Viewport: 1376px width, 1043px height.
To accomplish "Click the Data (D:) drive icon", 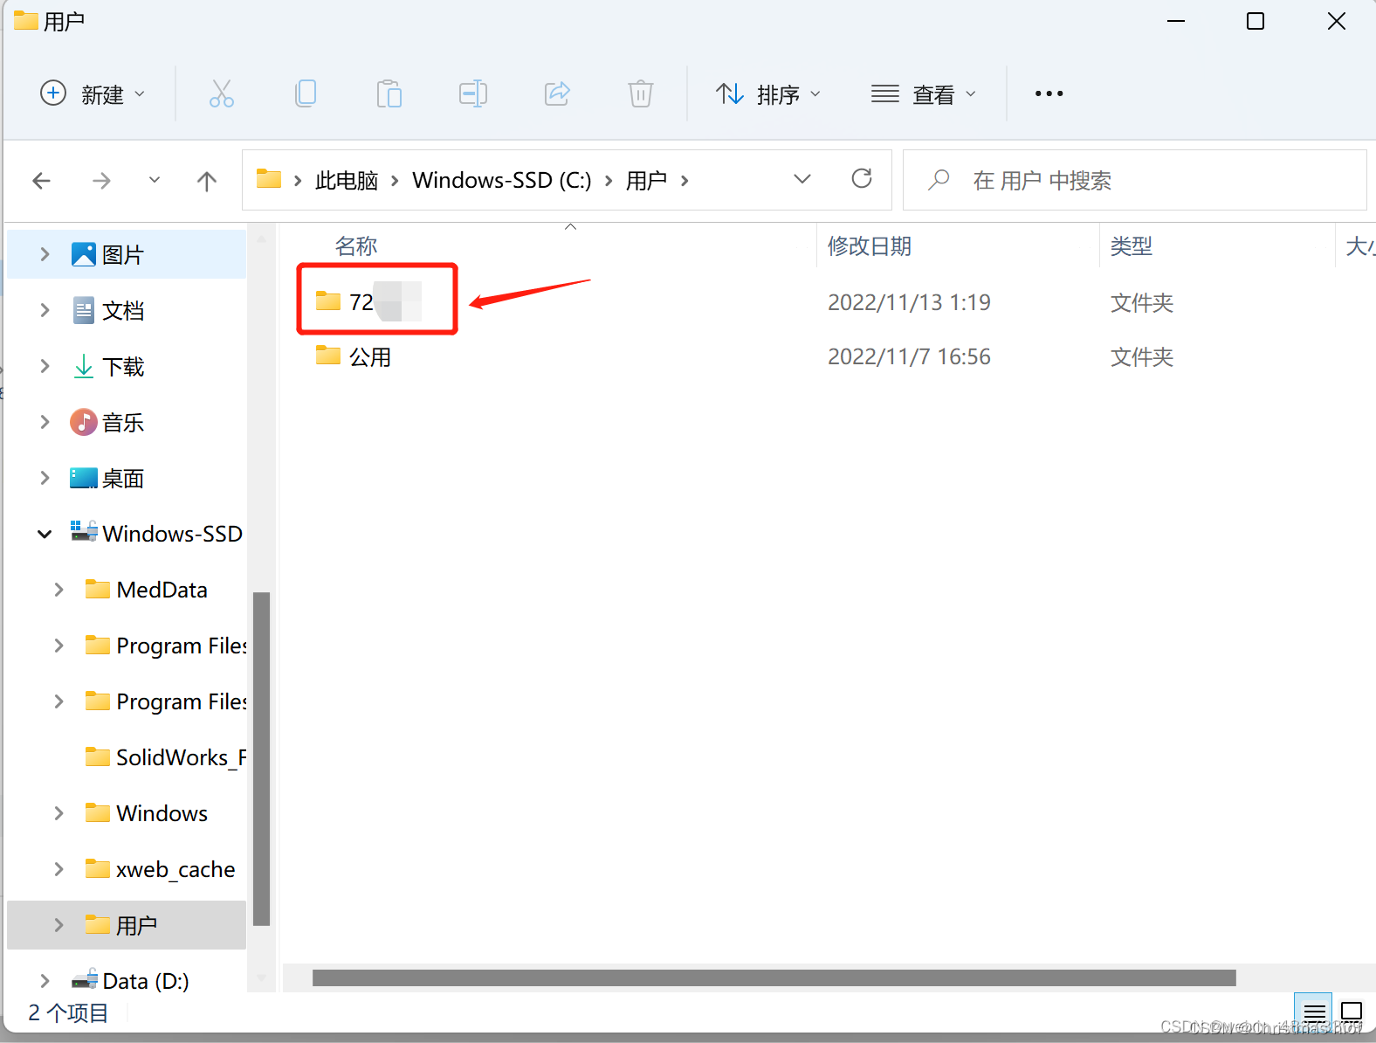I will pyautogui.click(x=84, y=979).
